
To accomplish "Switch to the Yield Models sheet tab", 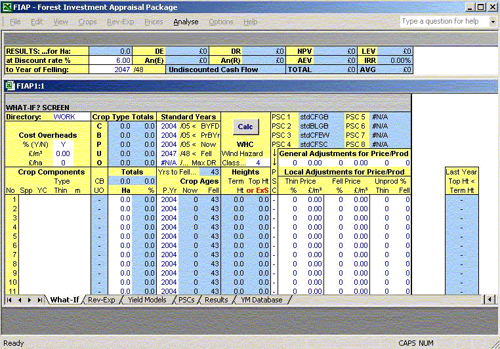I will [147, 300].
